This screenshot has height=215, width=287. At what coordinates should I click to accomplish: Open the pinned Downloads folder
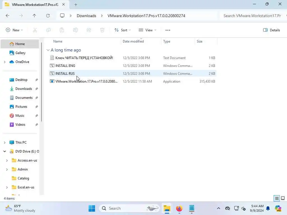tap(24, 89)
